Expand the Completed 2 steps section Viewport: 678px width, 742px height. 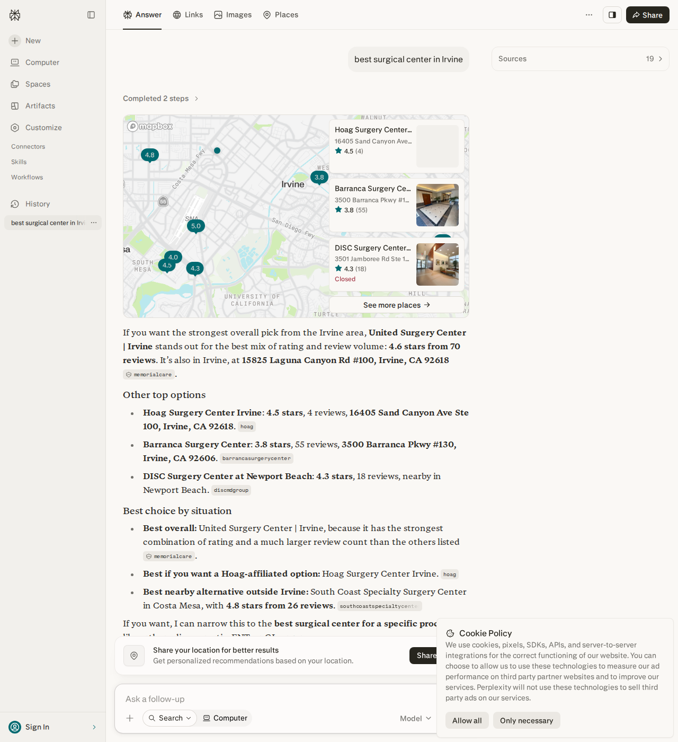[x=160, y=99]
